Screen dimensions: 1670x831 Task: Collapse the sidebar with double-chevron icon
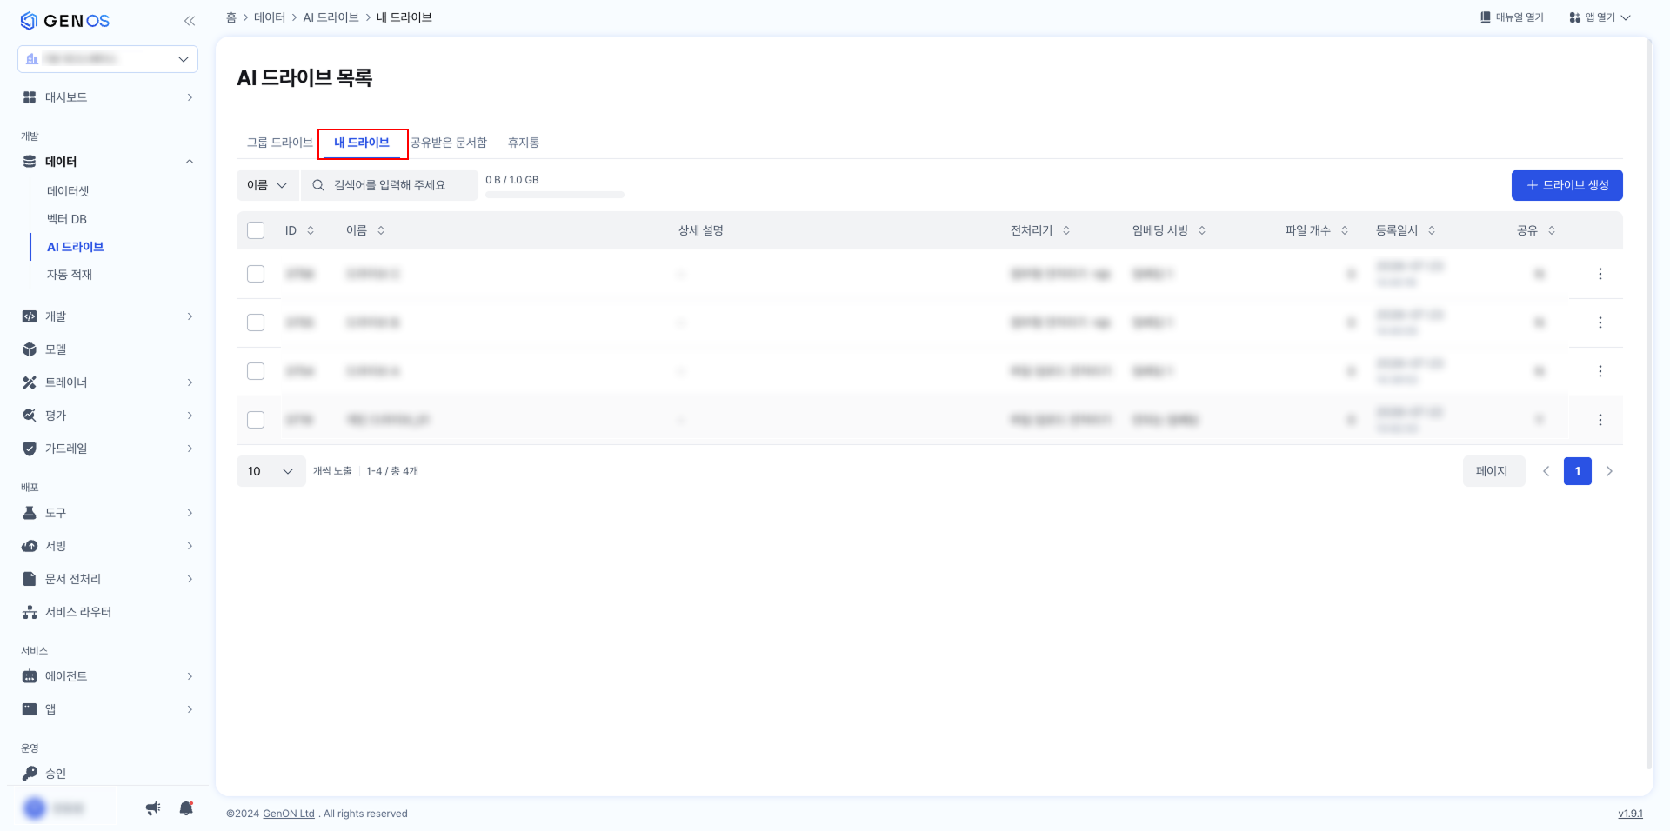click(189, 21)
